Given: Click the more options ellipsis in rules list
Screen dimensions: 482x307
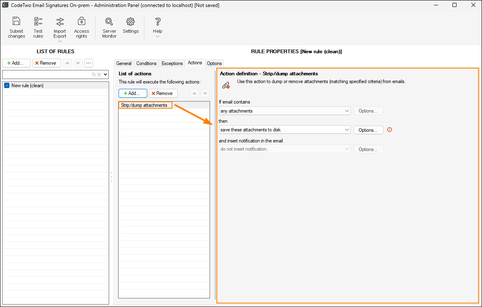Looking at the screenshot, I should click(89, 63).
